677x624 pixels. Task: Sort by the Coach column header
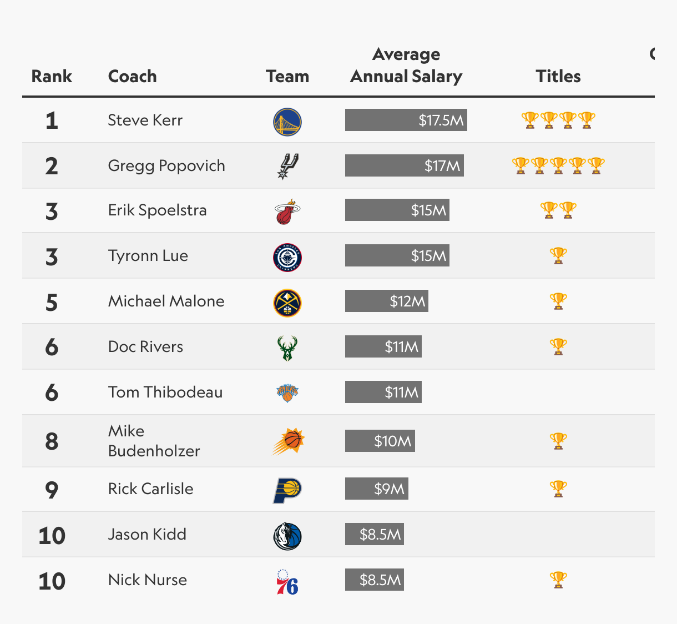[132, 77]
